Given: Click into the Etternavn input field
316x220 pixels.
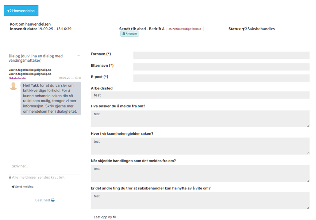Looking at the screenshot, I should point(221,67).
